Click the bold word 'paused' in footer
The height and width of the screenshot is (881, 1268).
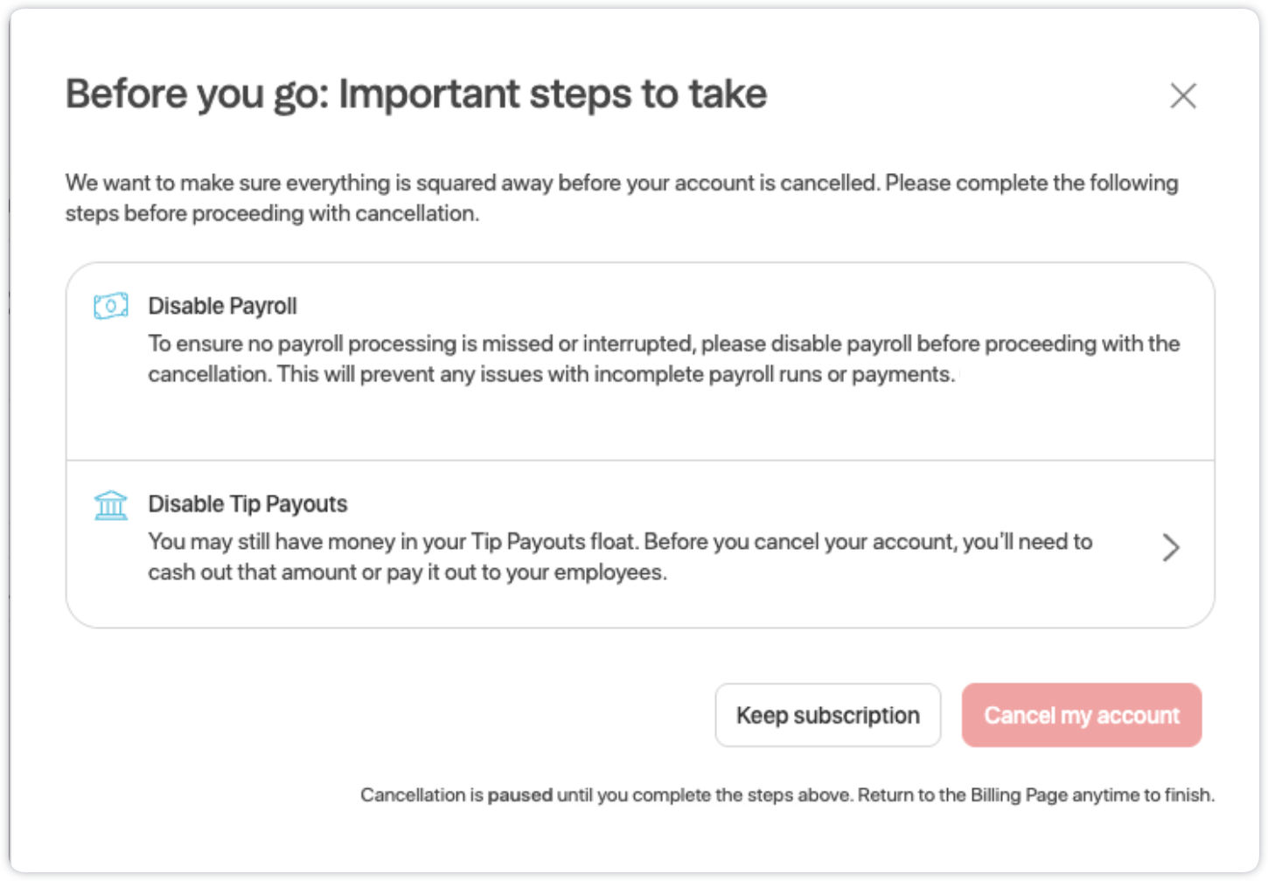coord(519,795)
